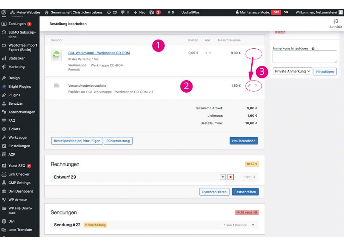The height and width of the screenshot is (246, 344).
Task: Click the Neu berechnen button
Action: click(244, 141)
